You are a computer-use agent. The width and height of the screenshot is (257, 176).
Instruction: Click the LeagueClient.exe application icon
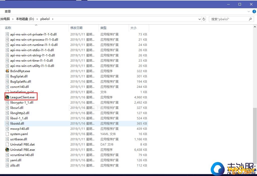point(7,97)
